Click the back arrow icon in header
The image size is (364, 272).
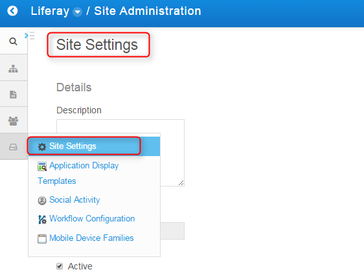(12, 11)
